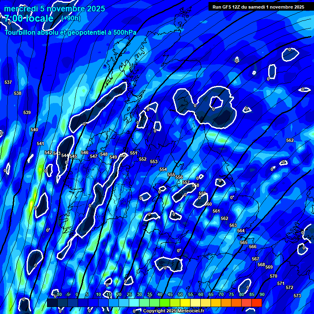Select the cyan swatch between 25 and 30
The width and height of the screenshot is (314, 314).
pyautogui.click(x=134, y=303)
